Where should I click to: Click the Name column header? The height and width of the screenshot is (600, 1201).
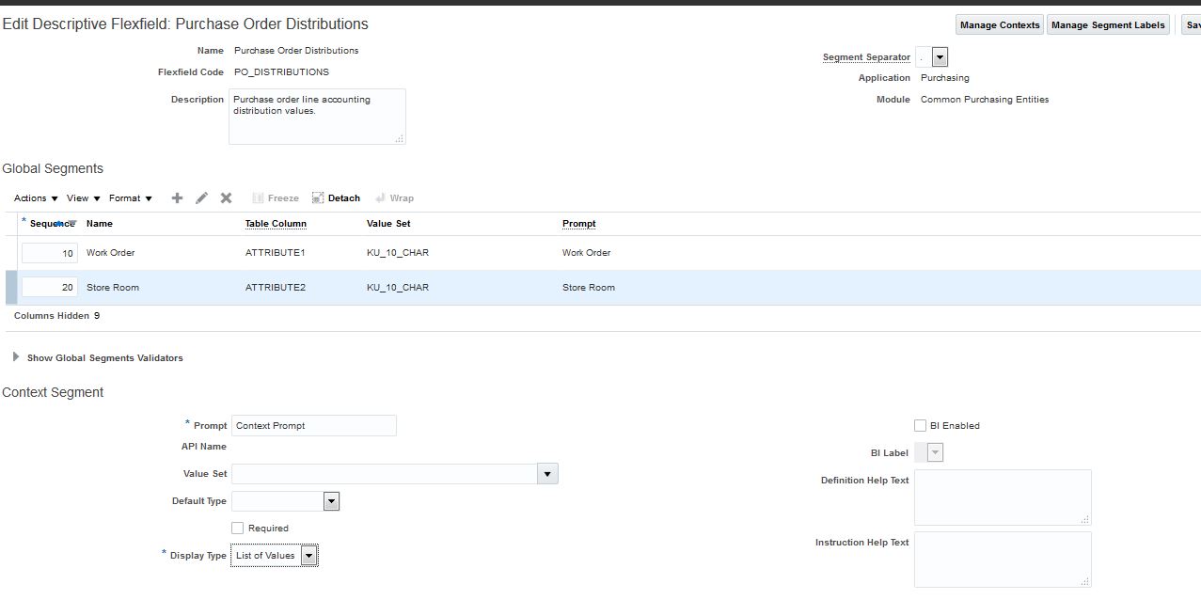tap(99, 224)
